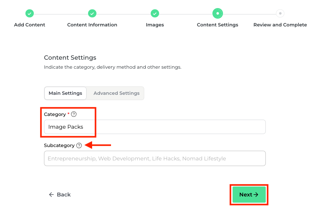
Task: Click the Subcategory help question mark icon
Action: pyautogui.click(x=79, y=145)
